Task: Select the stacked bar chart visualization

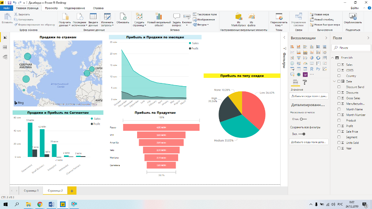Action: [x=292, y=47]
